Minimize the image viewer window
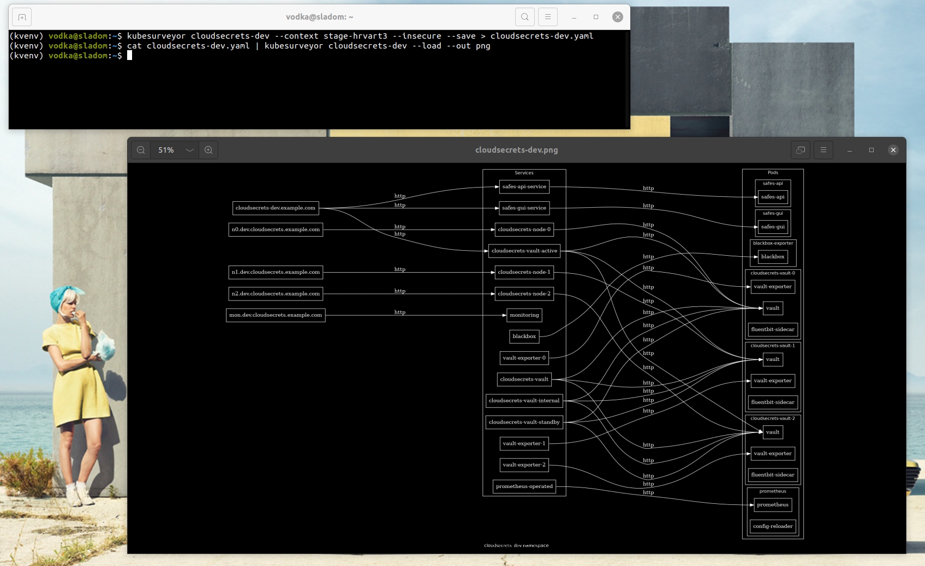The image size is (925, 566). point(849,150)
